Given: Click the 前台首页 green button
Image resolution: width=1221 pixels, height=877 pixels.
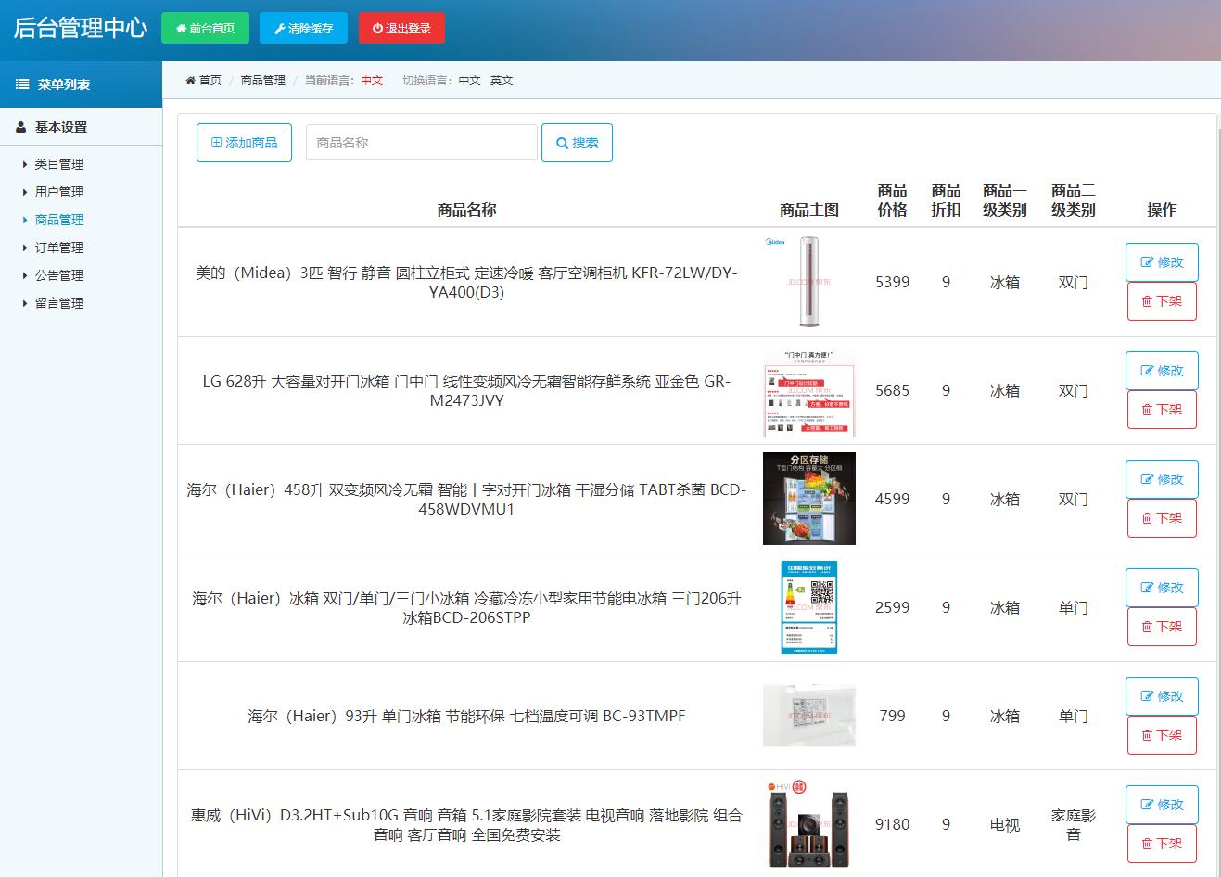Looking at the screenshot, I should click(x=205, y=28).
